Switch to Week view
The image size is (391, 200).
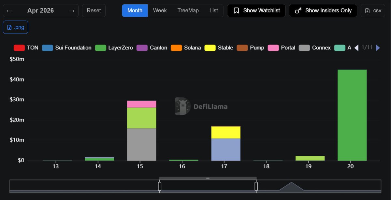point(160,11)
